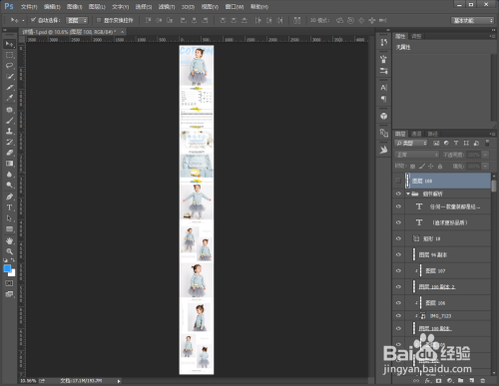Screen dimensions: 499x386
Task: Select the Rectangle shape tool
Action: (10, 229)
